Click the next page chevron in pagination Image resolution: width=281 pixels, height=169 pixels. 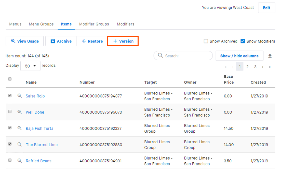click(x=263, y=66)
